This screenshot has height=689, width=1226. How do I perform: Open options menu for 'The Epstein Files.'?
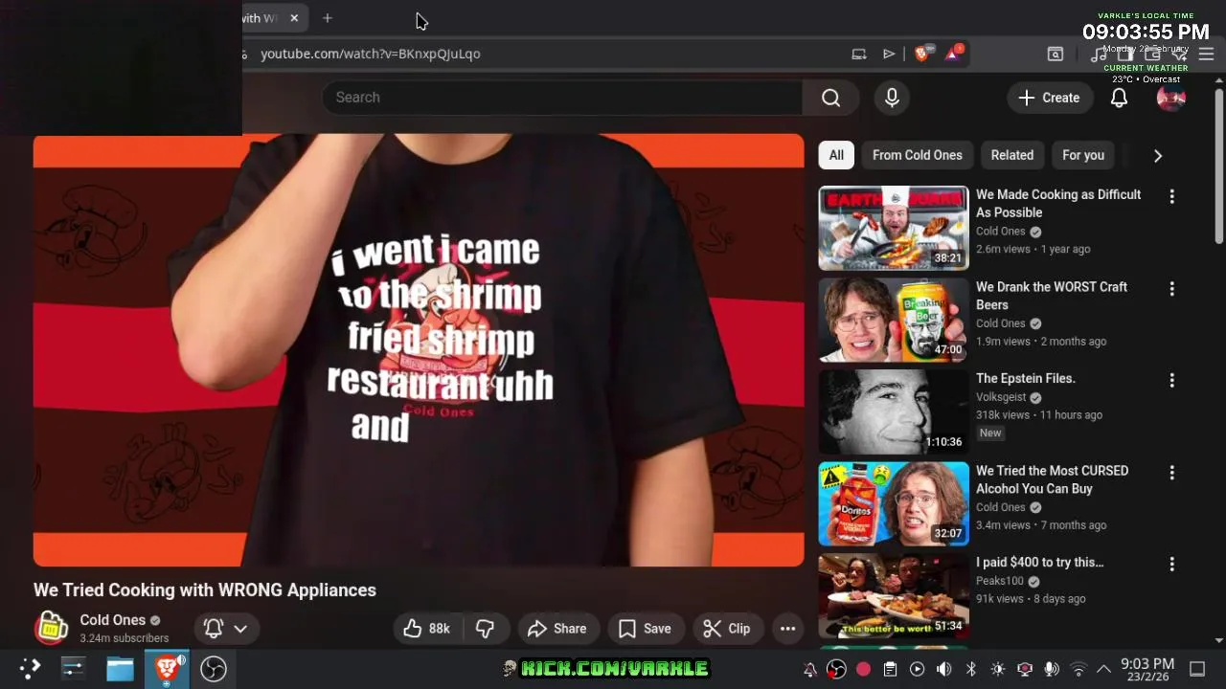1171,380
